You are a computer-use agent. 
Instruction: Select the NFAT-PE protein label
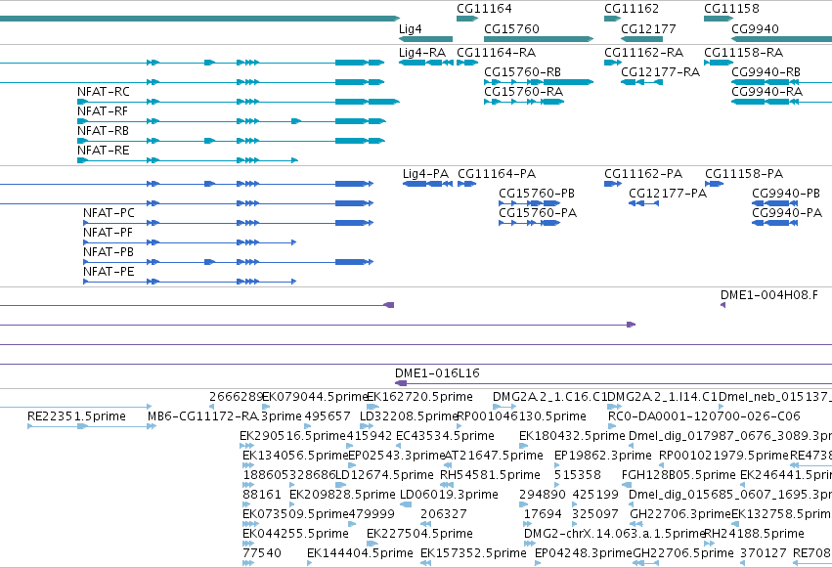(x=109, y=272)
